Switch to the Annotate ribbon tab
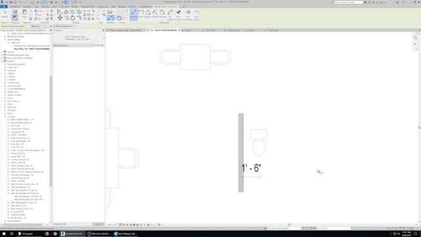Image resolution: width=421 pixels, height=237 pixels. (64, 7)
